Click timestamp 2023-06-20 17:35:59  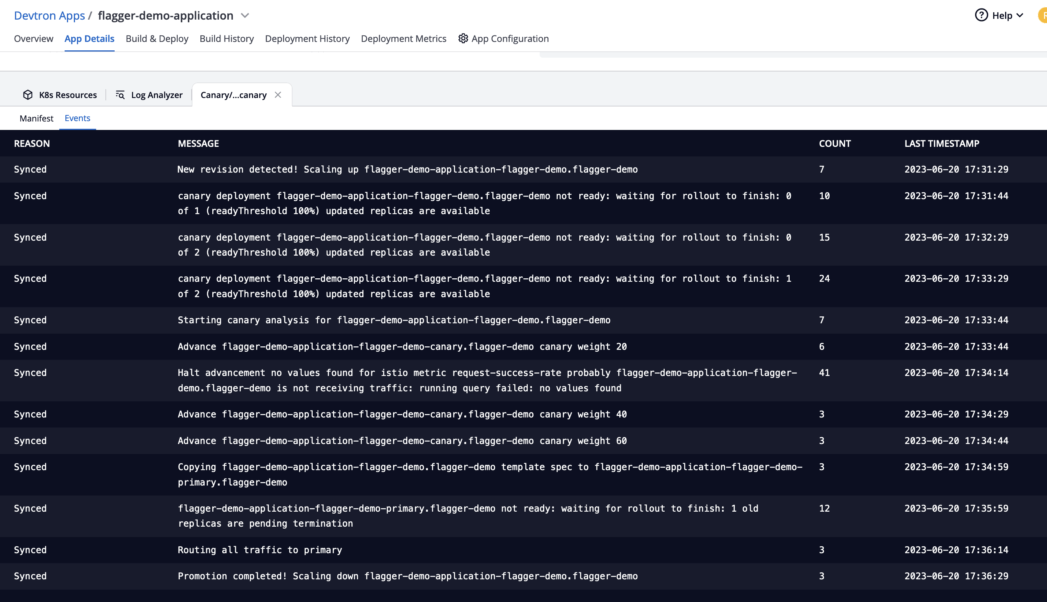coord(956,508)
